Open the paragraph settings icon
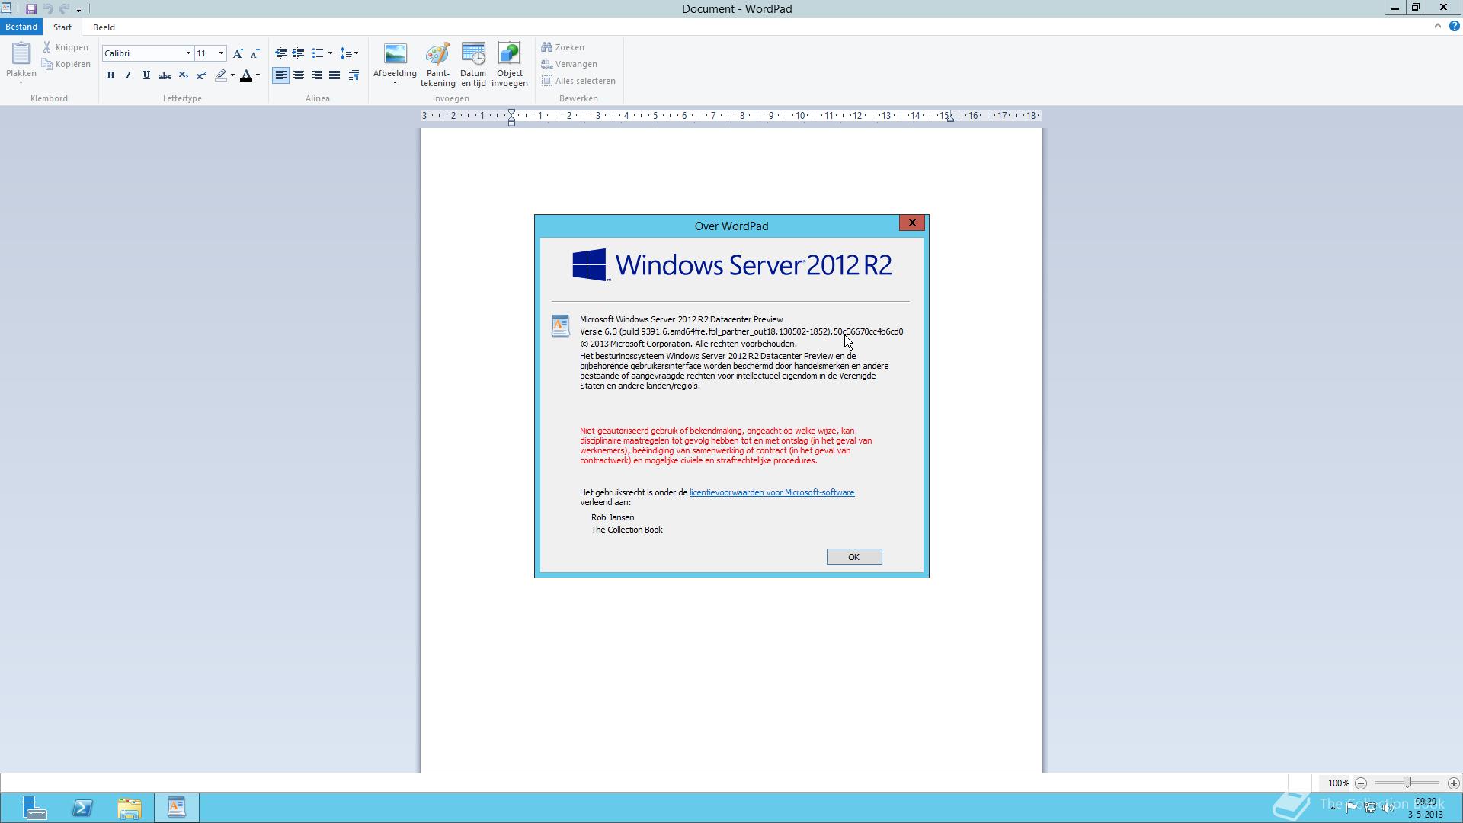Screen dimensions: 1463x823 (x=354, y=75)
